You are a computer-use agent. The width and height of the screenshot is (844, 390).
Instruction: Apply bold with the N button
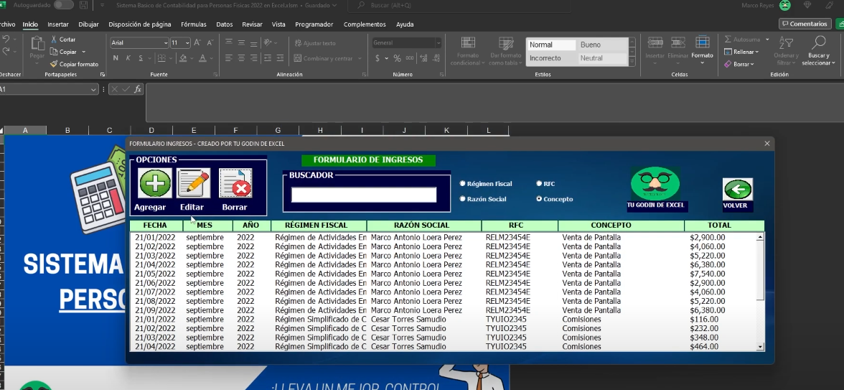point(116,58)
